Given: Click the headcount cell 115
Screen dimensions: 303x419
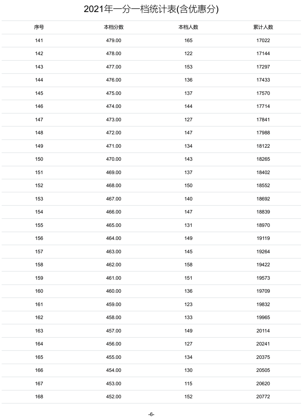Looking at the screenshot, I should point(188,384).
